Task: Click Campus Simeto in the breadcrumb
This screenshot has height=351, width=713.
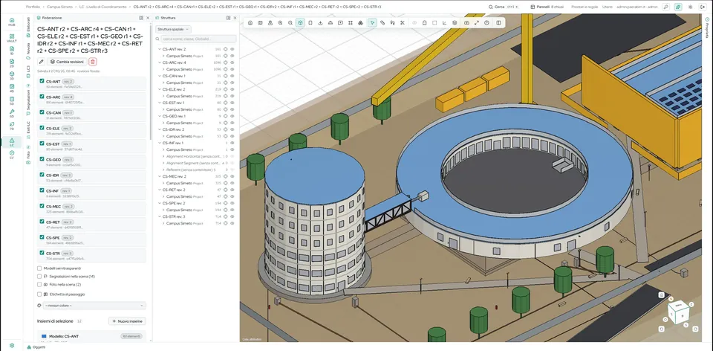Action: 59,7
